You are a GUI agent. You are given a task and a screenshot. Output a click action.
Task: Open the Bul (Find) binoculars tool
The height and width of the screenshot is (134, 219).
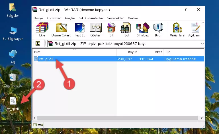coord(126,30)
